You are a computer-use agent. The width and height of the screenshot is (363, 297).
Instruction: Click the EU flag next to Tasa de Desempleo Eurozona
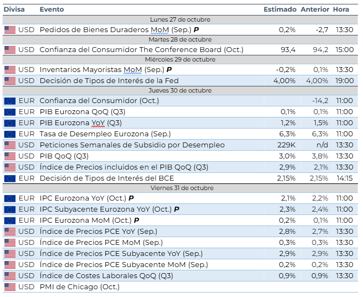point(9,134)
